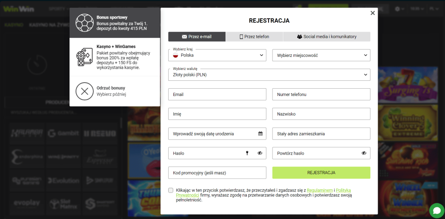Toggle visibility in Powtórz hasło field

[364, 153]
